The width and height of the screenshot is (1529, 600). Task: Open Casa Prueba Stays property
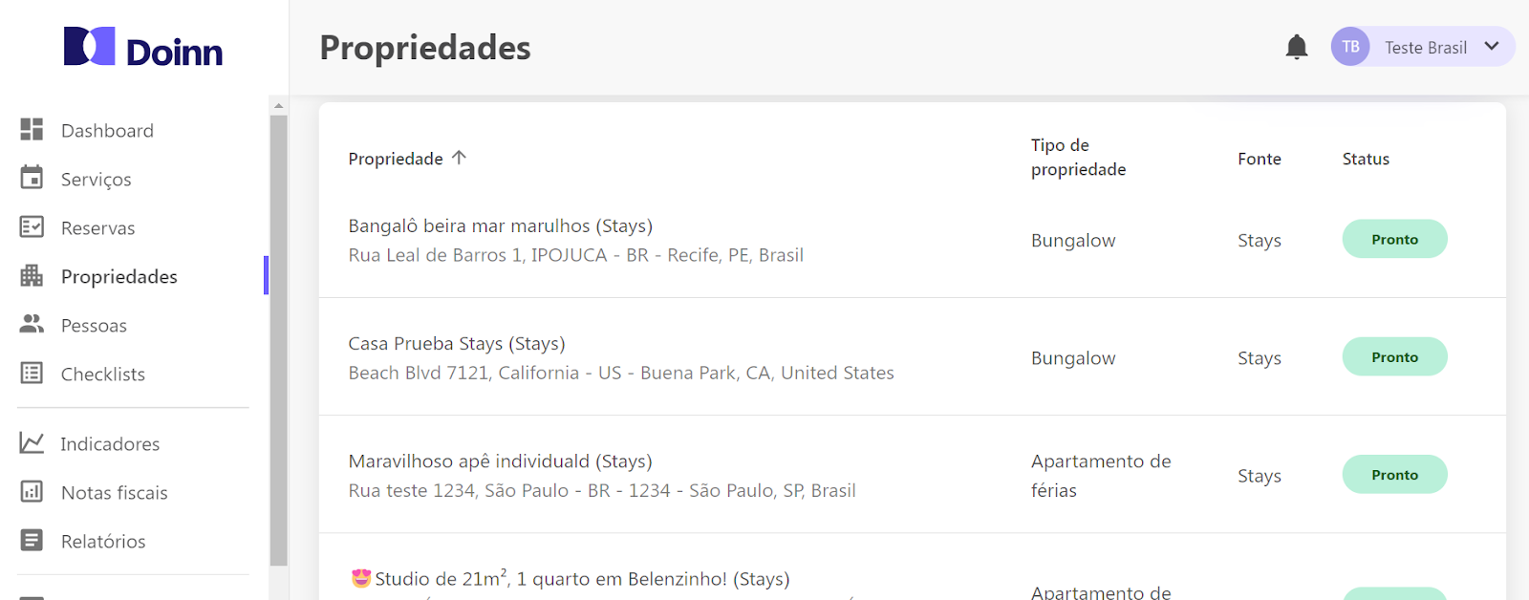coord(457,343)
